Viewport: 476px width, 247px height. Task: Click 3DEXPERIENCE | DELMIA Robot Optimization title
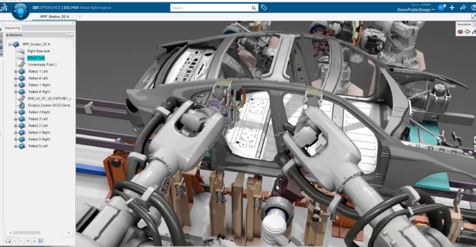pos(72,8)
